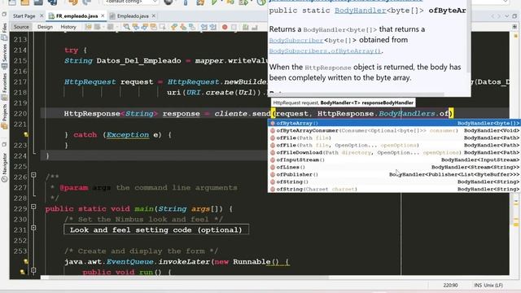Image resolution: width=521 pixels, height=293 pixels.
Task: Select ofFileDownload completion item
Action: (394, 152)
